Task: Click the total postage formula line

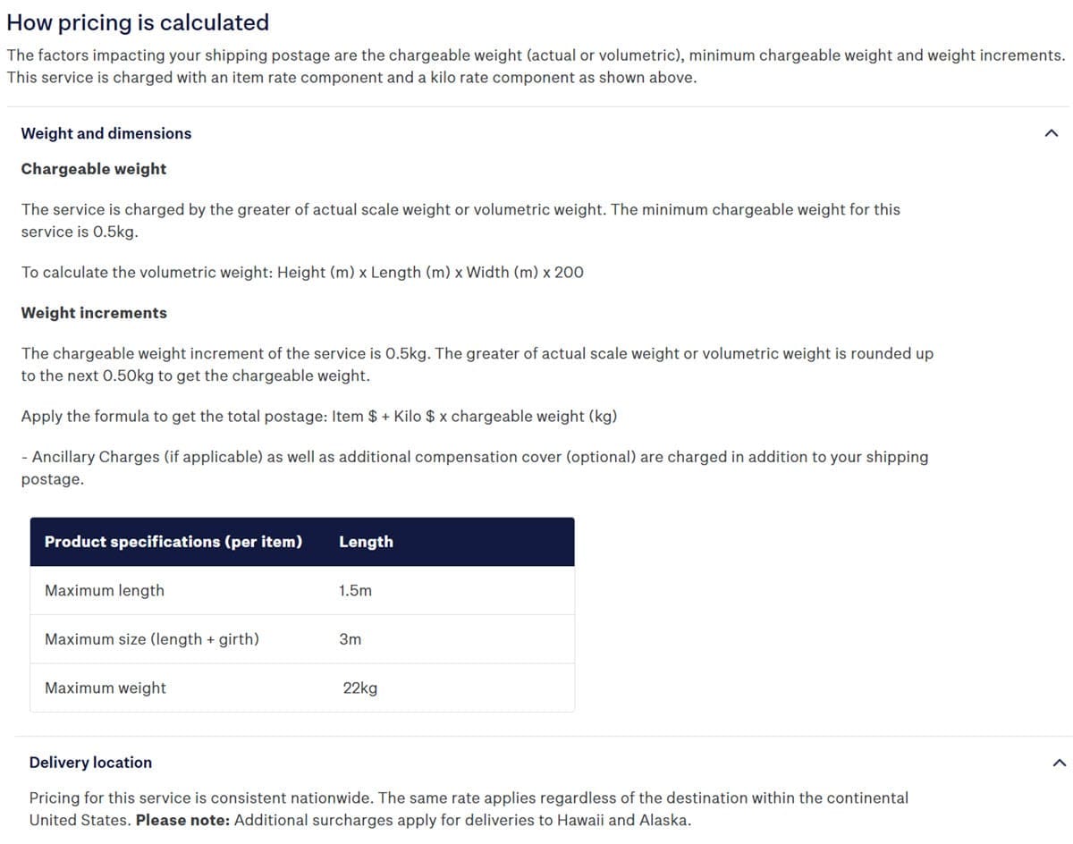Action: pyautogui.click(x=319, y=417)
